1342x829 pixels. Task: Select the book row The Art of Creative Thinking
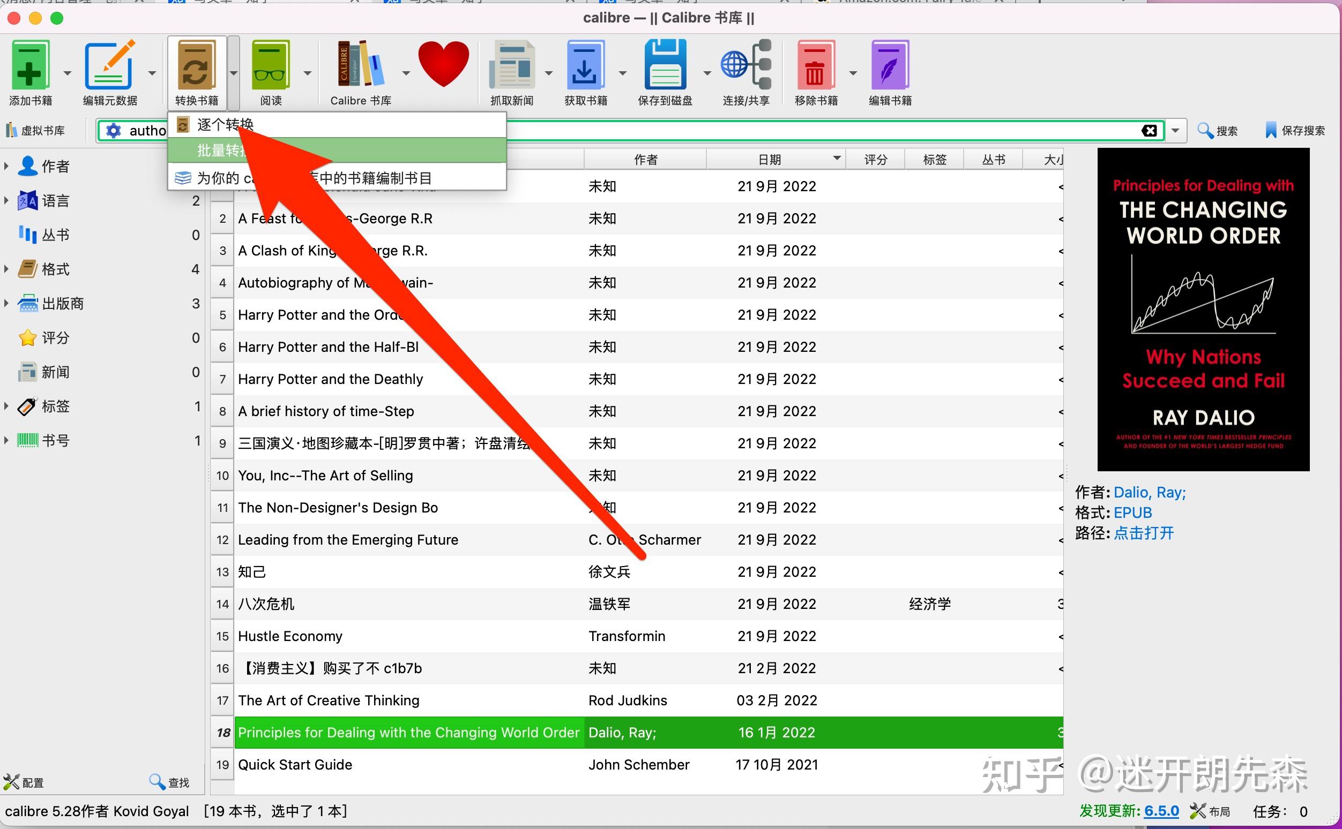click(637, 700)
